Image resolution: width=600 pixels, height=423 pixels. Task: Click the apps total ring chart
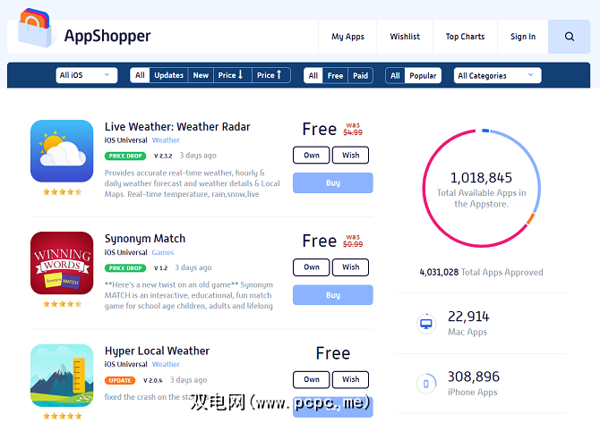point(482,189)
